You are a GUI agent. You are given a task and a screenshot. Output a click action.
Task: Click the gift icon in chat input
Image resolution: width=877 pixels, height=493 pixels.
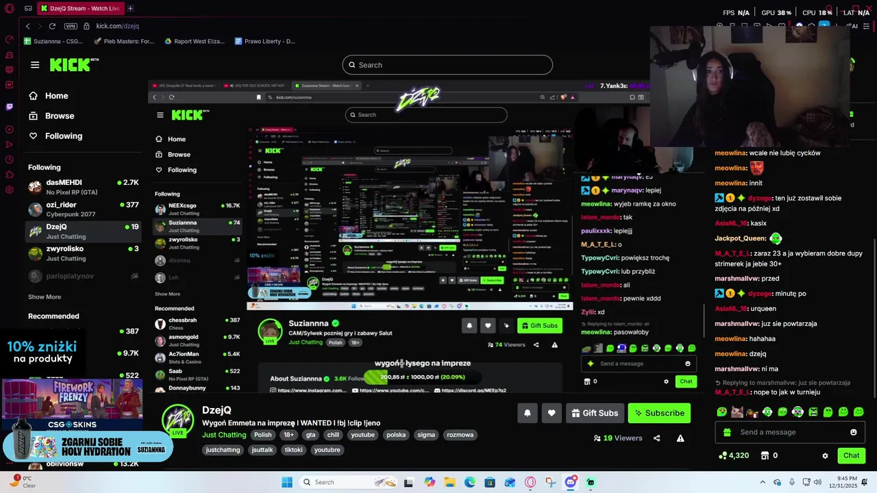point(727,432)
